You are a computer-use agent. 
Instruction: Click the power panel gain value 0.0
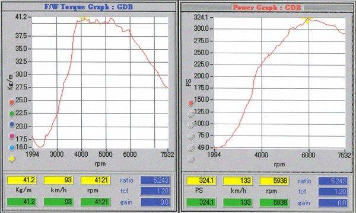pyautogui.click(x=333, y=202)
